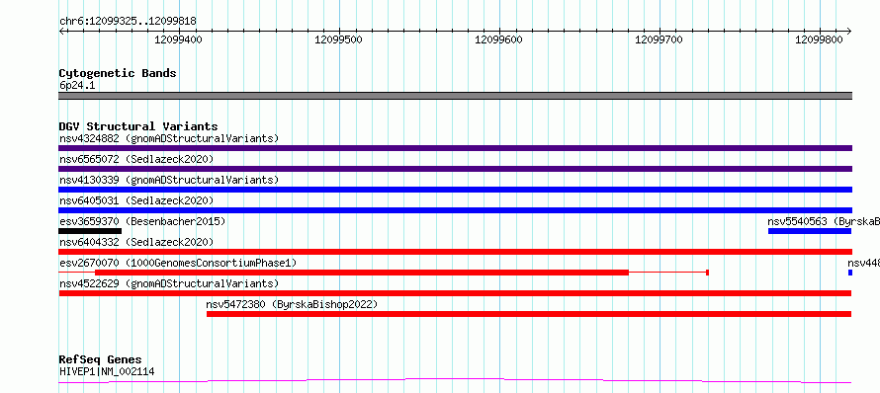Click the 12099800 ruler tick label
Image resolution: width=880 pixels, height=393 pixels.
tap(819, 39)
